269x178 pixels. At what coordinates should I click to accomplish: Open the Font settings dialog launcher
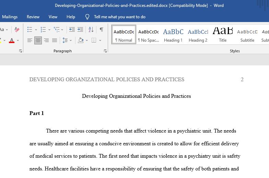coord(21,51)
